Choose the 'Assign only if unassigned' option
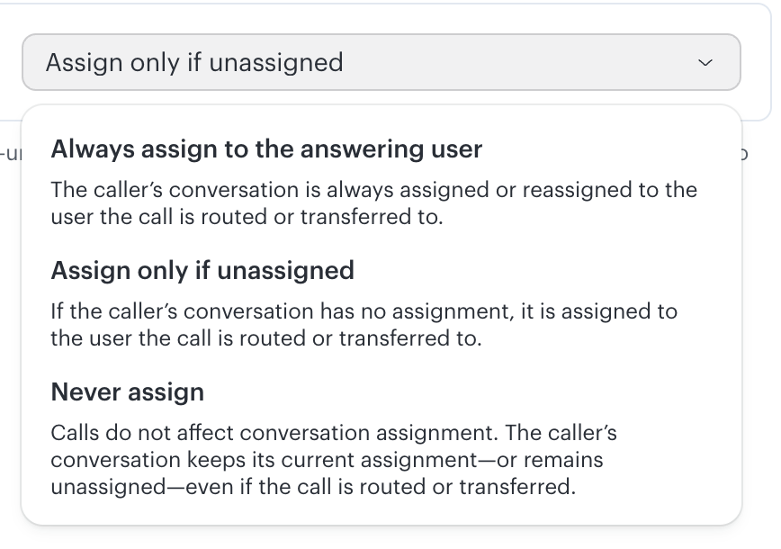Screen dimensions: 781x549 coord(202,271)
